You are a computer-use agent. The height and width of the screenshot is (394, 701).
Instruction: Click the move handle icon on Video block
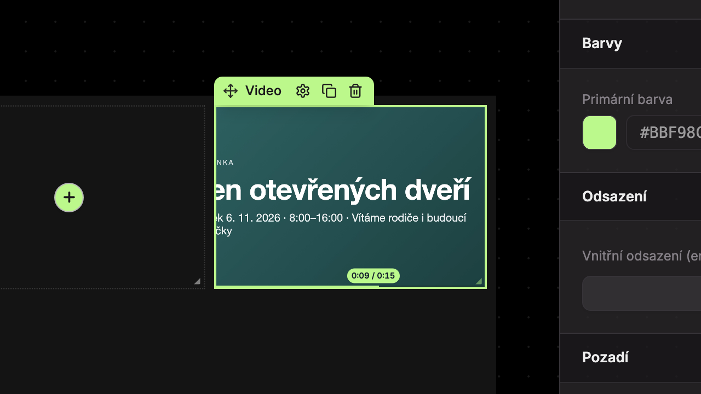coord(231,91)
